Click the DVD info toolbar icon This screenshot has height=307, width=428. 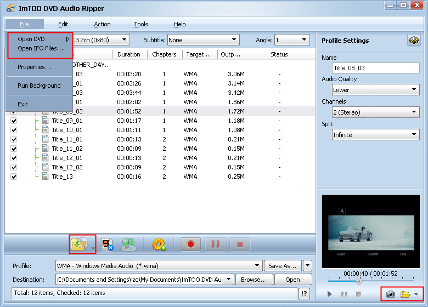point(128,245)
